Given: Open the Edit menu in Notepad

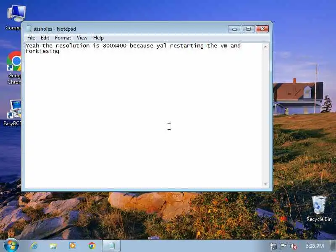Looking at the screenshot, I should (x=45, y=38).
